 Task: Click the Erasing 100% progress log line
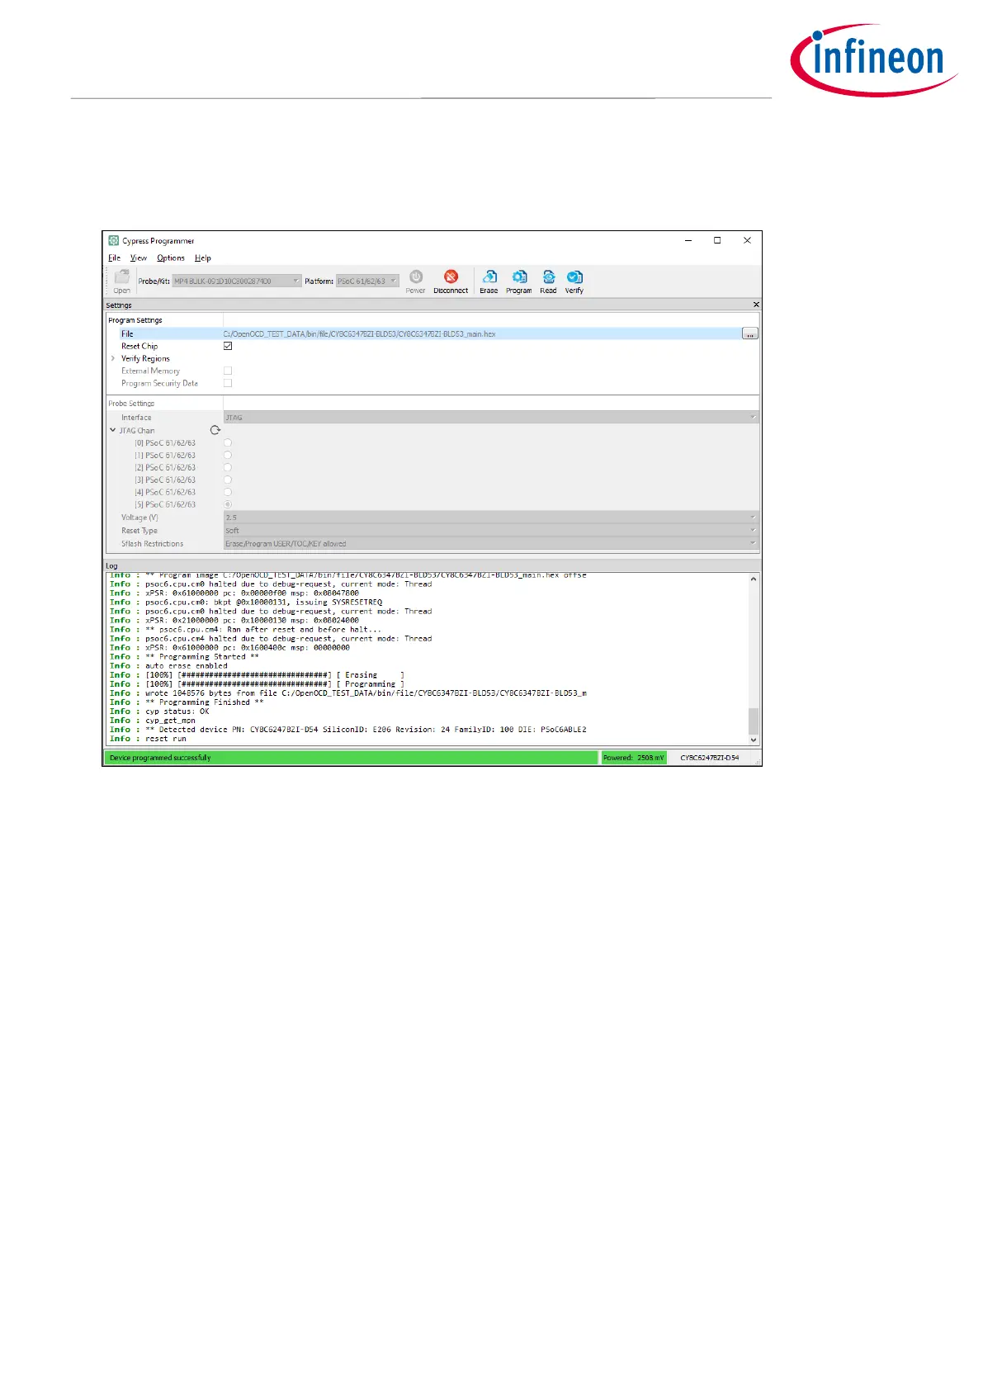[x=257, y=675]
